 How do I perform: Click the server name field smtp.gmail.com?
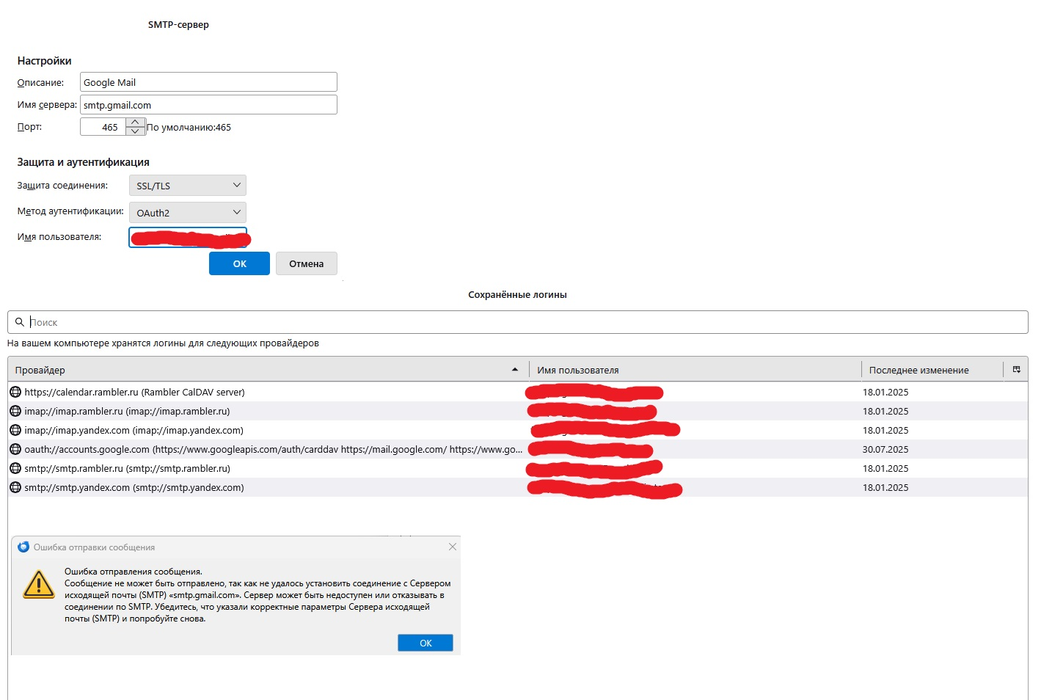[x=208, y=105]
